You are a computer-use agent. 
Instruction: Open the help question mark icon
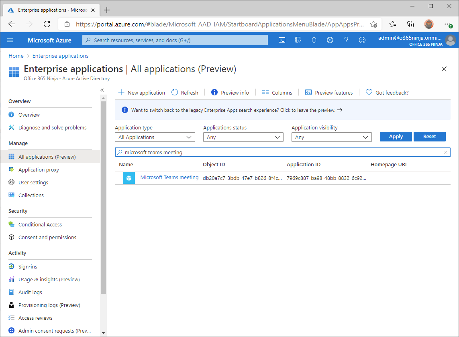pyautogui.click(x=346, y=40)
